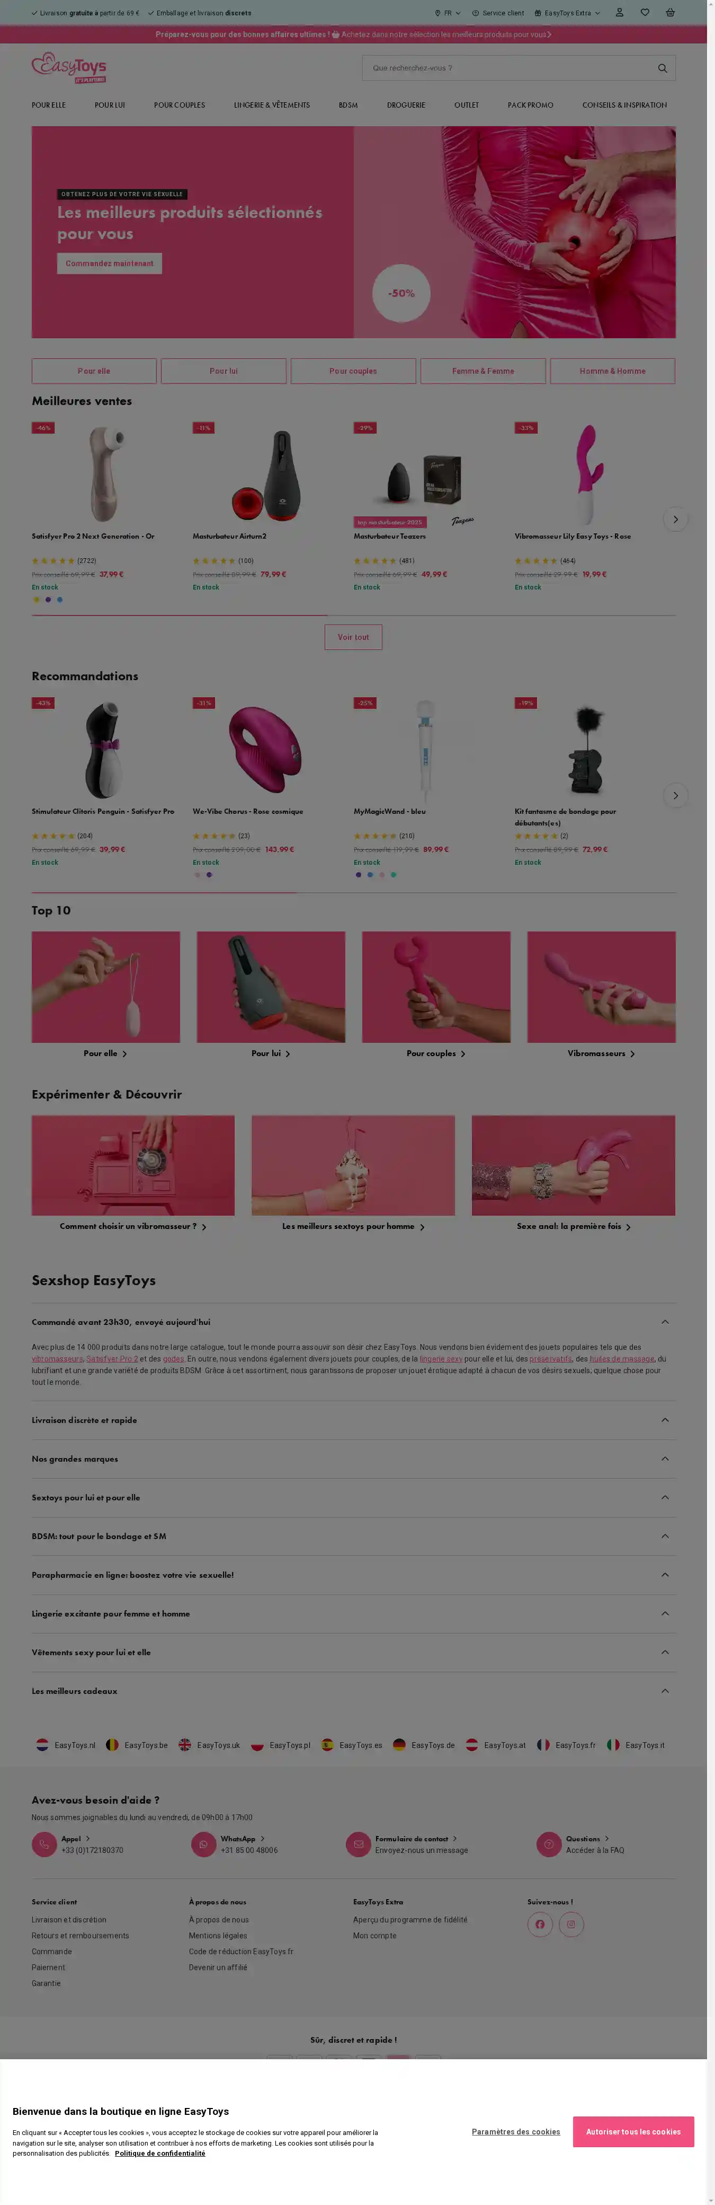Viewport: 715px width, 2205px height.
Task: Open the user account icon
Action: click(x=619, y=13)
